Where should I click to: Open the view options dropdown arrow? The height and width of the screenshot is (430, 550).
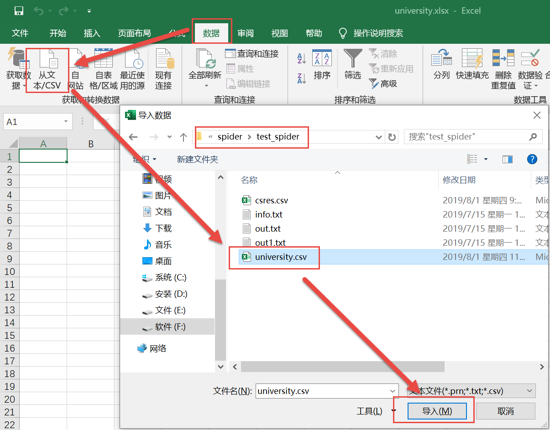pos(486,159)
